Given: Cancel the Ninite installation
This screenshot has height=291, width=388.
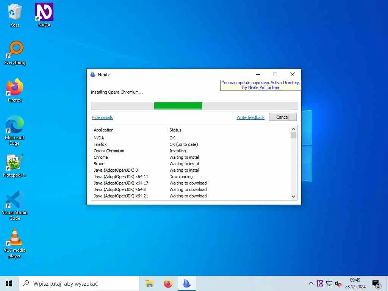Looking at the screenshot, I should (283, 117).
